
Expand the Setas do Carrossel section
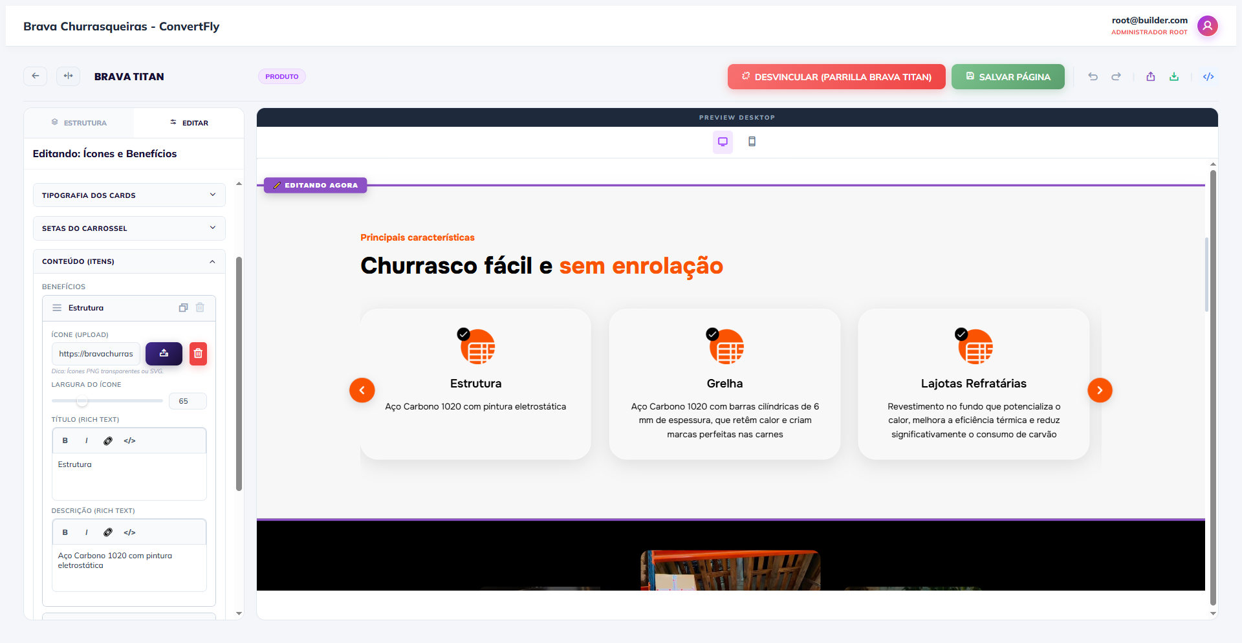tap(129, 228)
